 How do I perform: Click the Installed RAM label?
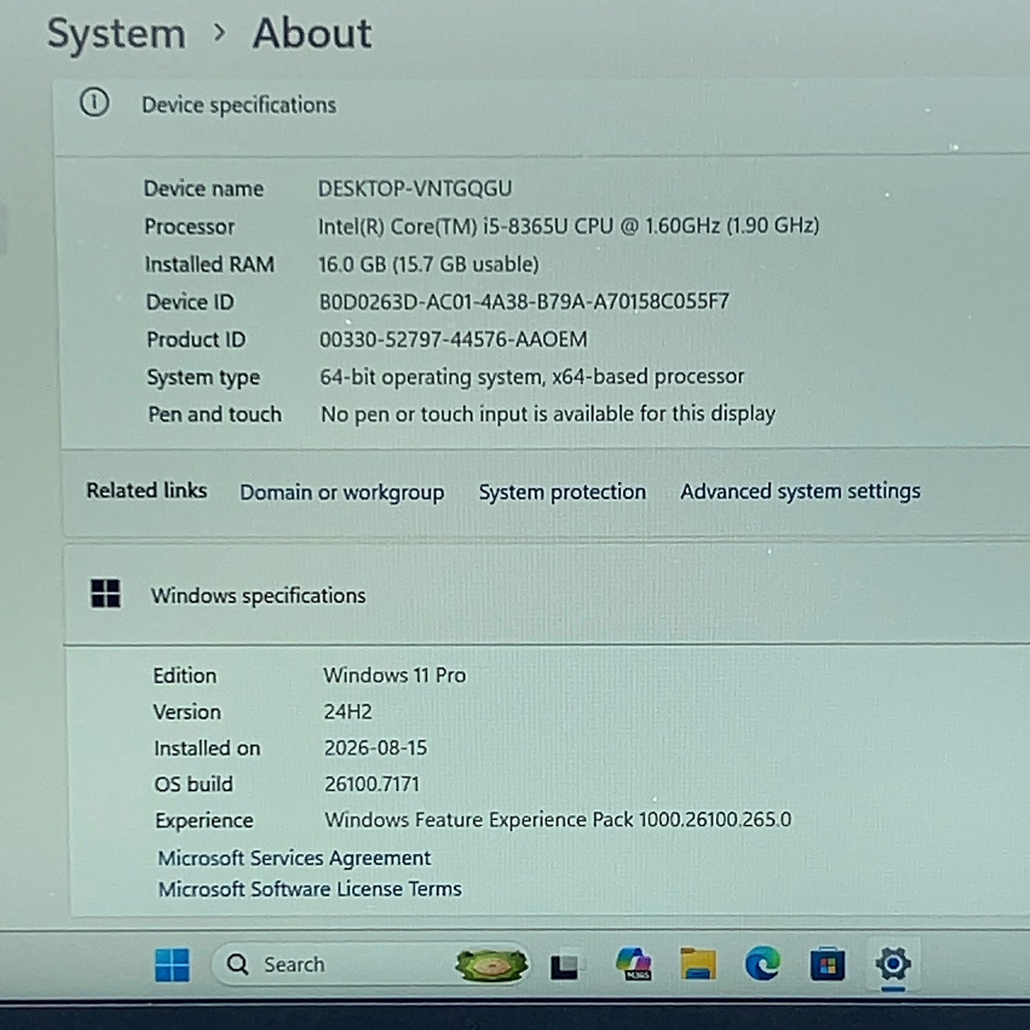point(209,264)
